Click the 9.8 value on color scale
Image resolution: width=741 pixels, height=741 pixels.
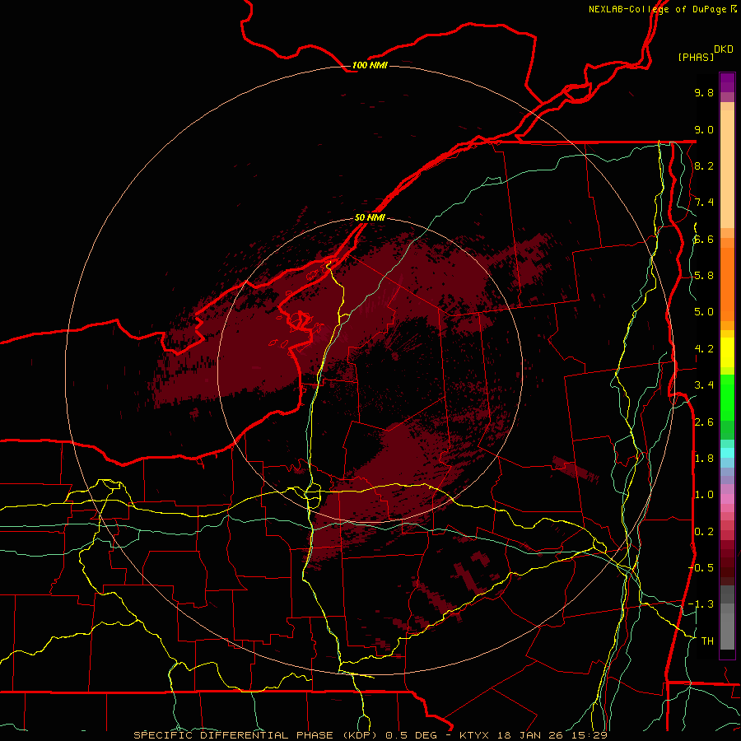pyautogui.click(x=704, y=92)
